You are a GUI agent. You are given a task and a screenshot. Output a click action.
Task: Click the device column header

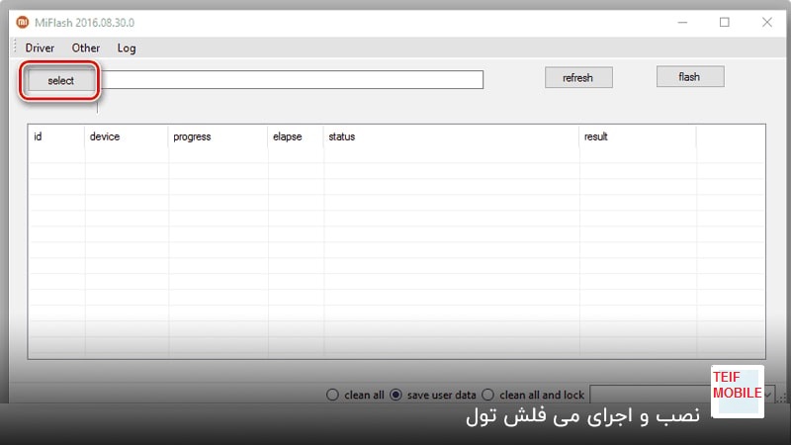127,136
